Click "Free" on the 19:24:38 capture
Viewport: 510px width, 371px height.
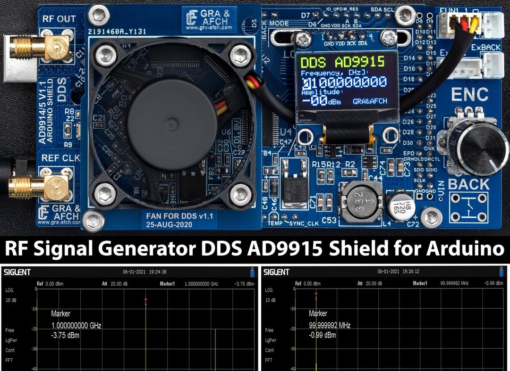pyautogui.click(x=10, y=330)
